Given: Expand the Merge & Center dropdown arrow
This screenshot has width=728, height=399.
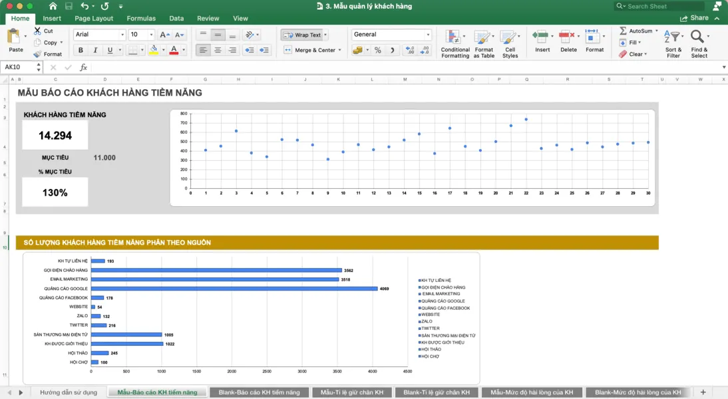Looking at the screenshot, I should tap(340, 51).
